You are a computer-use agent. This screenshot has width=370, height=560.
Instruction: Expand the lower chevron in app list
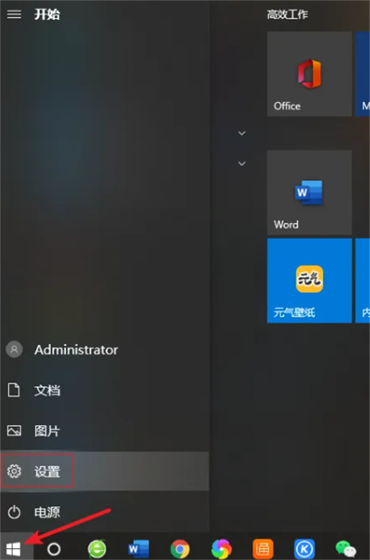pyautogui.click(x=242, y=164)
